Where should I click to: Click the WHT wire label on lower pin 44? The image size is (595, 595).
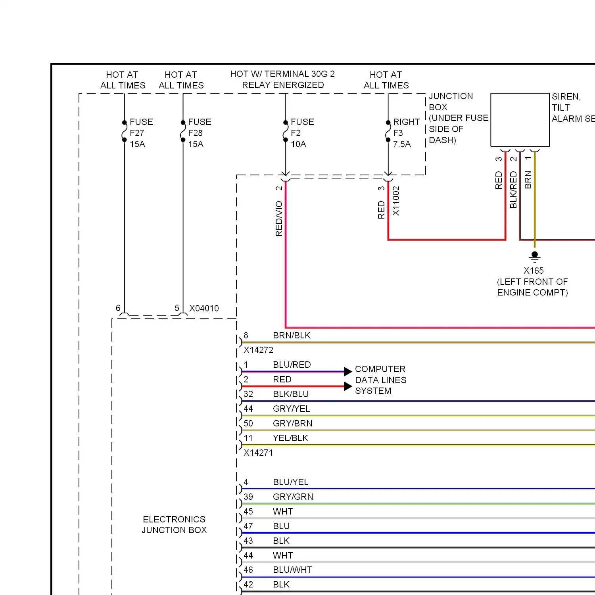(x=283, y=555)
